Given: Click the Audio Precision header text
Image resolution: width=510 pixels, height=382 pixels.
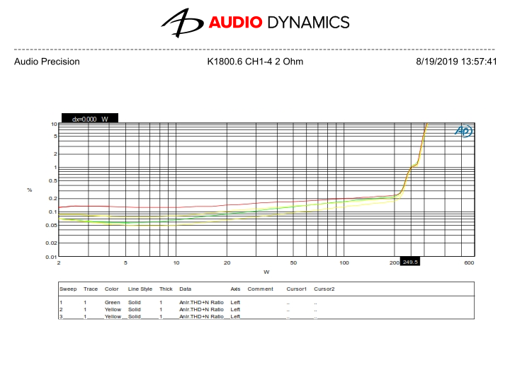Looking at the screenshot, I should click(x=47, y=62).
